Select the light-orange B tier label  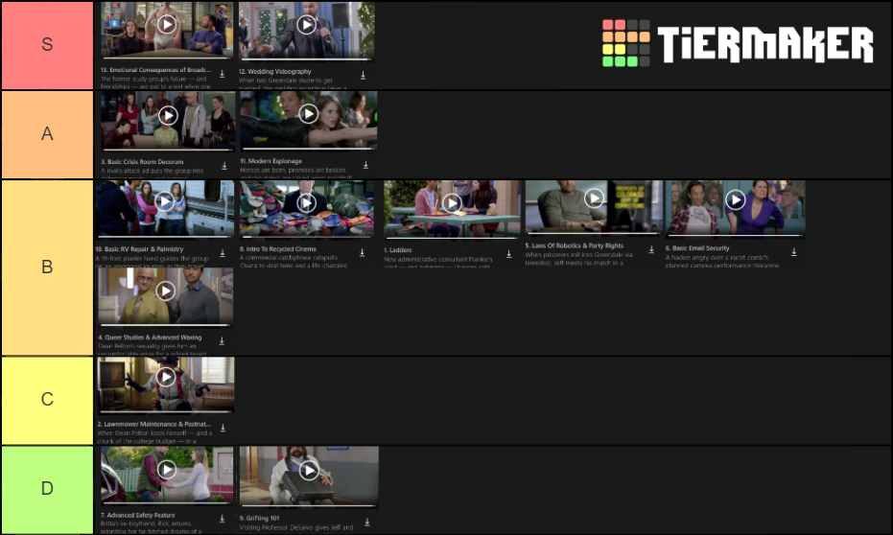pyautogui.click(x=47, y=267)
